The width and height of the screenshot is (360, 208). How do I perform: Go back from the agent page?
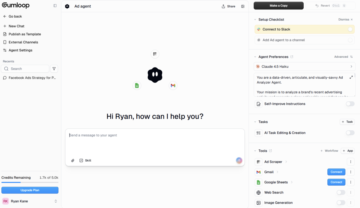(x=12, y=17)
